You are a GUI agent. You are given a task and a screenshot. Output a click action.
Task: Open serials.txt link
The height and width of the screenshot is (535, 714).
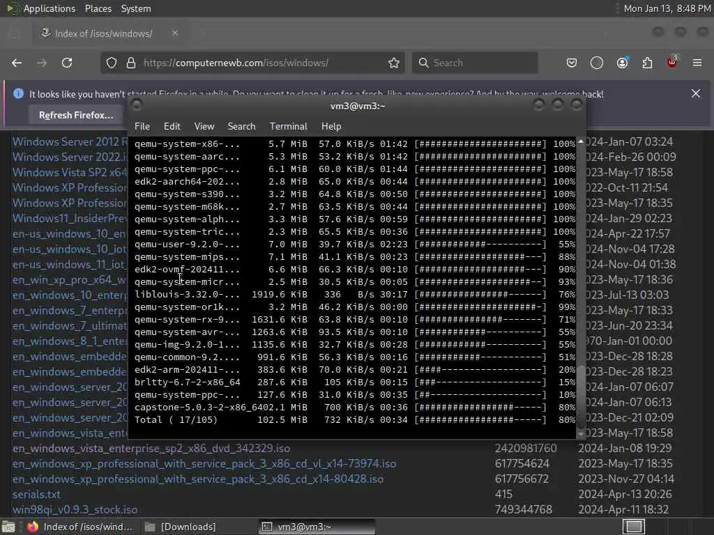pos(36,494)
